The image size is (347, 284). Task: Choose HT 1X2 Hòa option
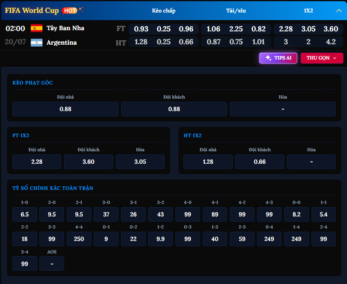[311, 162]
